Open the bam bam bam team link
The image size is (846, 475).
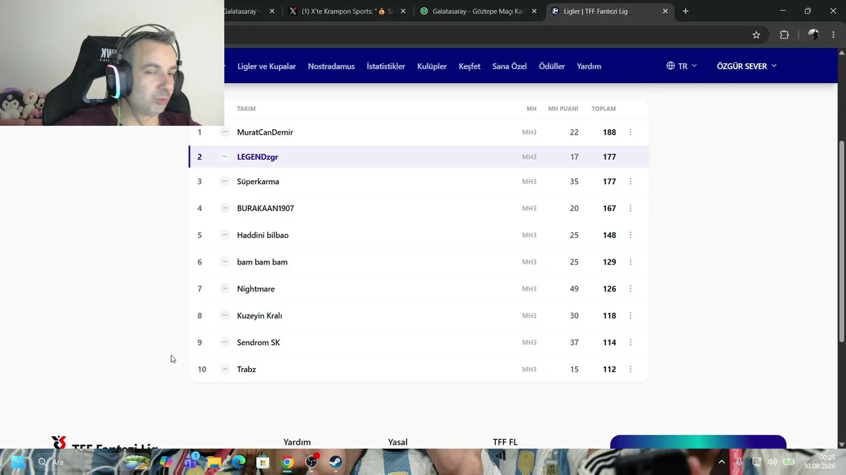(262, 262)
